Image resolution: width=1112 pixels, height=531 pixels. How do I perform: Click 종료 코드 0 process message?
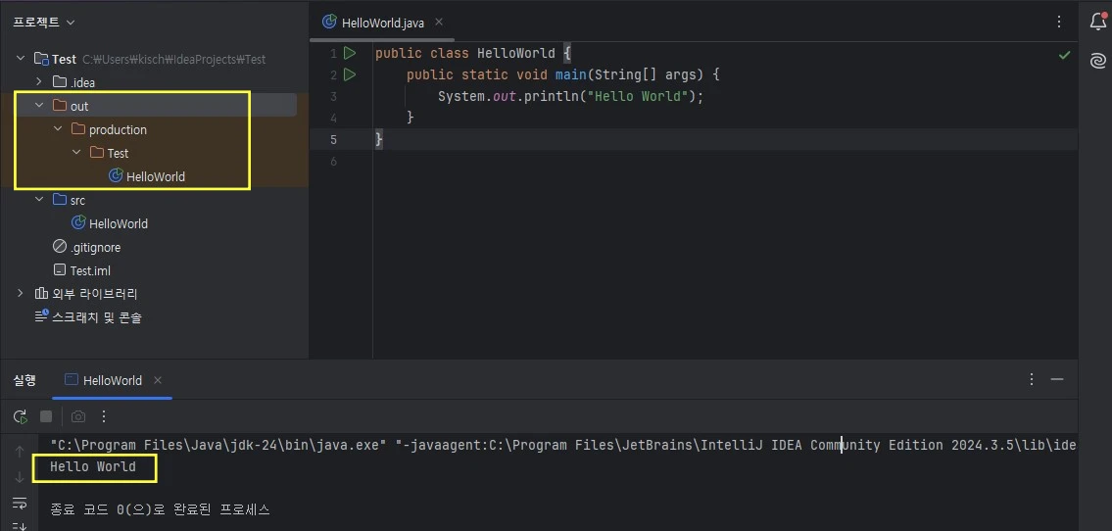click(x=161, y=509)
